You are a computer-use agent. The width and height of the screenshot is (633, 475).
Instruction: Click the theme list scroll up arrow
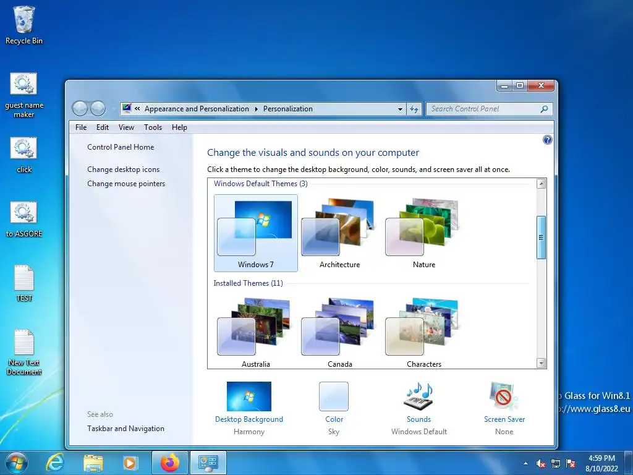(x=542, y=184)
